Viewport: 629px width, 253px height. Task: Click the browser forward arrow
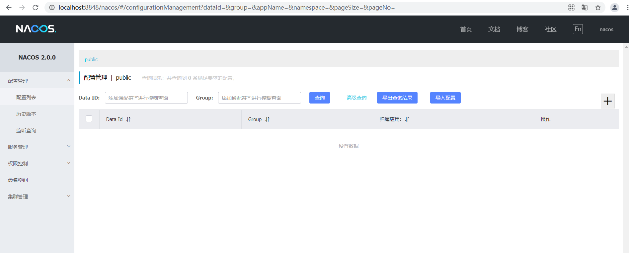click(x=22, y=7)
